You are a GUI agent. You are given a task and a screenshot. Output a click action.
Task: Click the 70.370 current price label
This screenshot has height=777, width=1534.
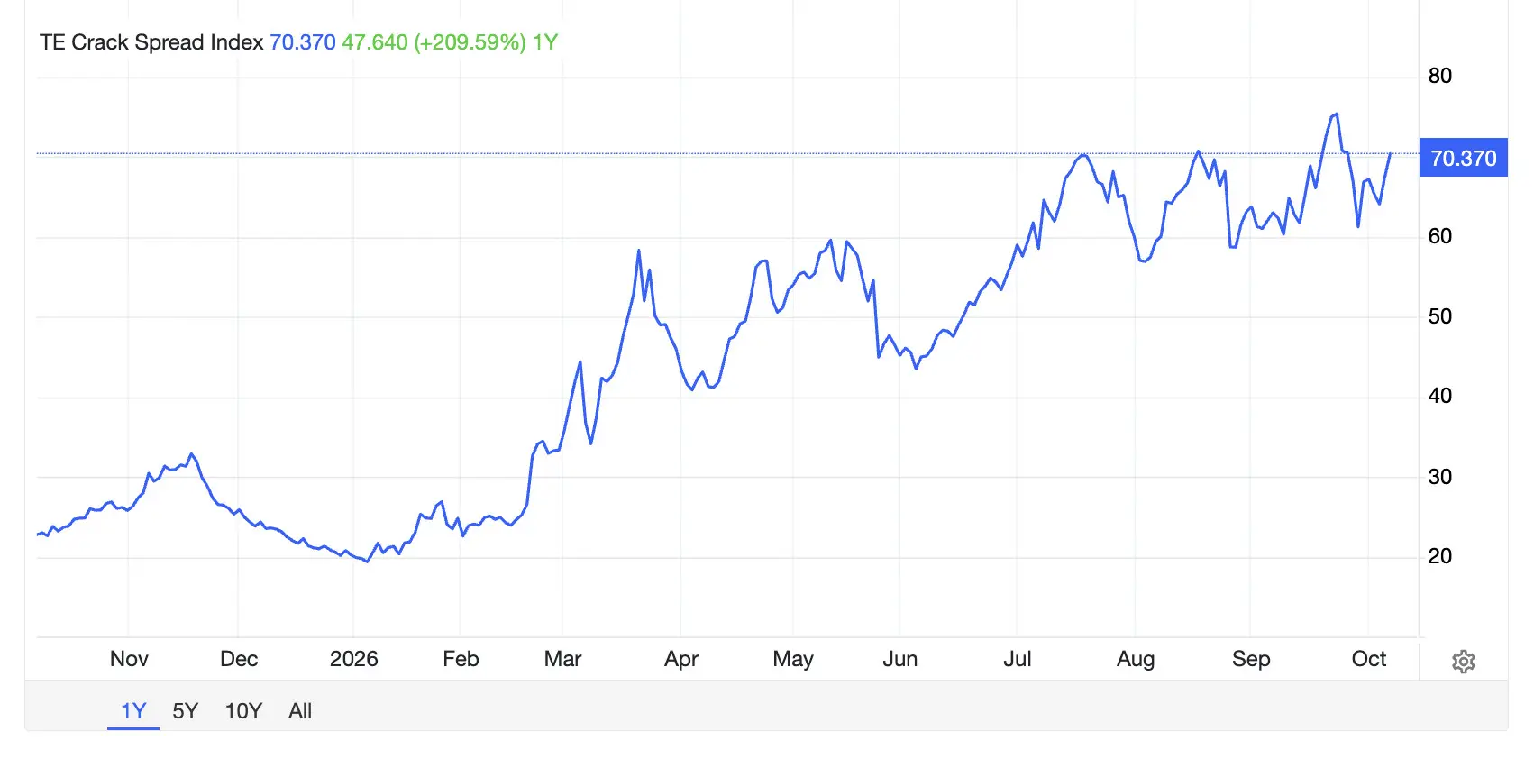[x=1463, y=158]
